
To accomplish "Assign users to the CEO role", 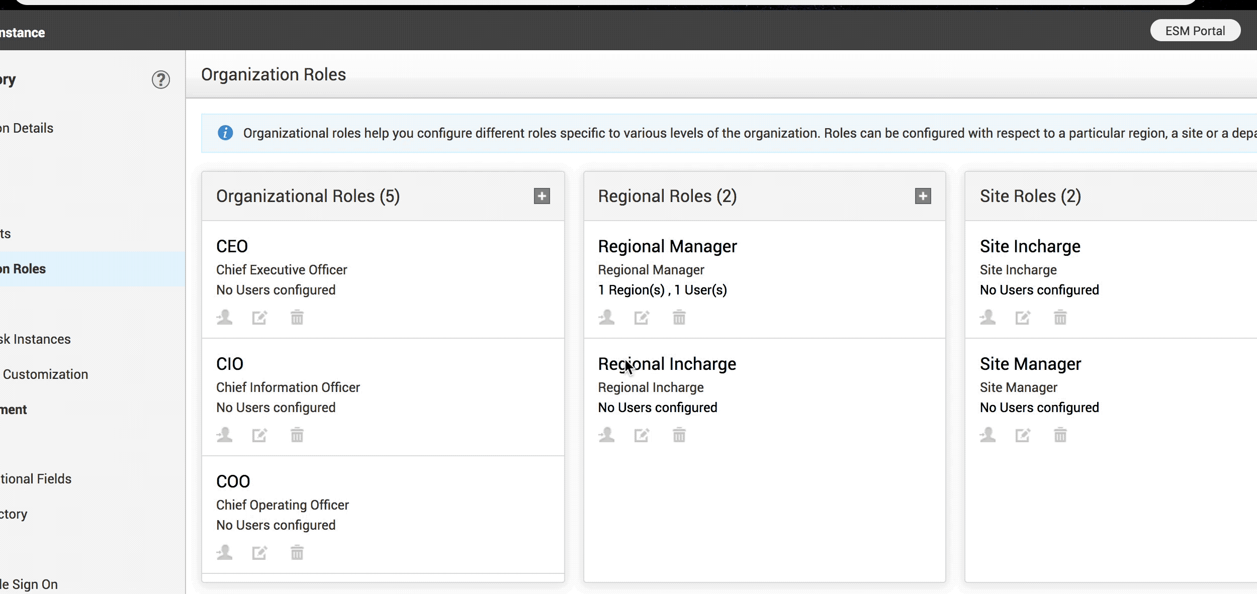I will coord(224,318).
